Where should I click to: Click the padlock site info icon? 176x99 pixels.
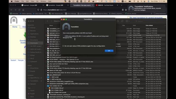41,10
